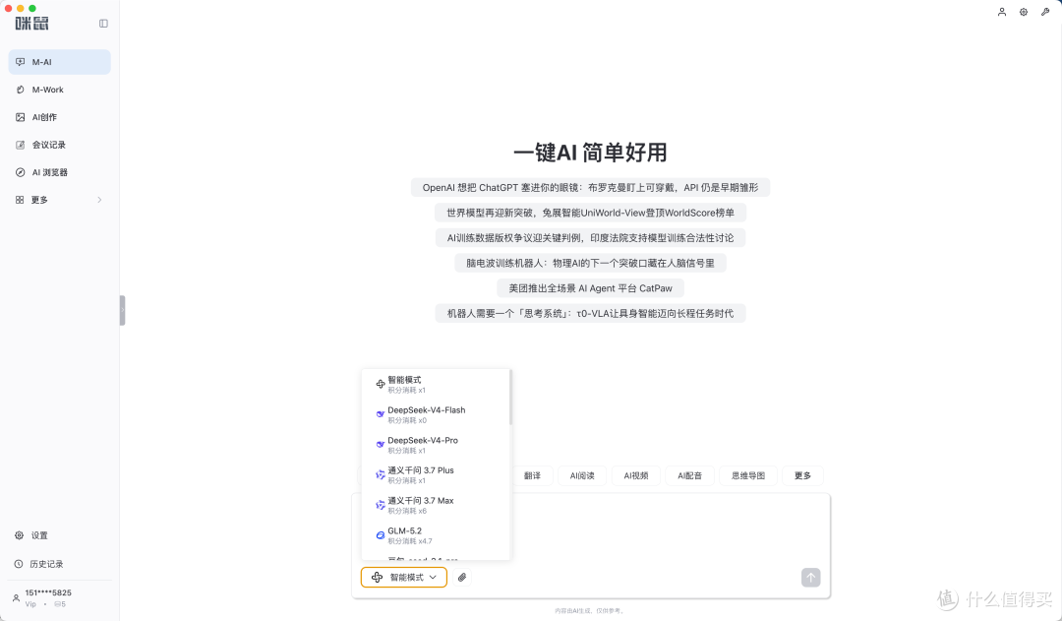Collapse the sidebar with the panel icon

point(103,23)
